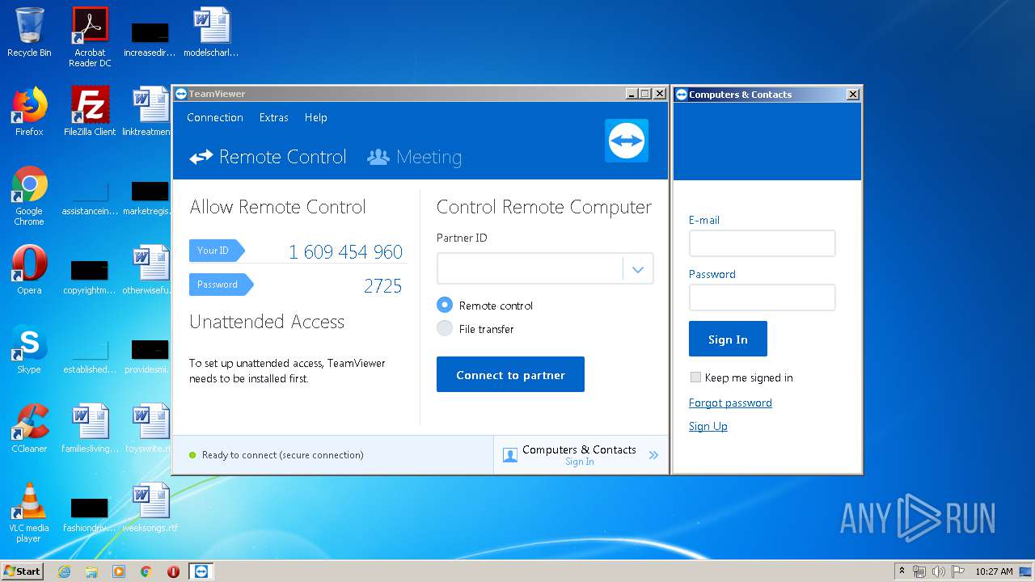This screenshot has width=1035, height=582.
Task: Click the Windows Start button
Action: click(x=23, y=571)
